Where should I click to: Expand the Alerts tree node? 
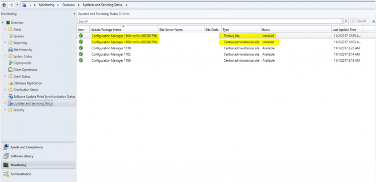click(6, 29)
